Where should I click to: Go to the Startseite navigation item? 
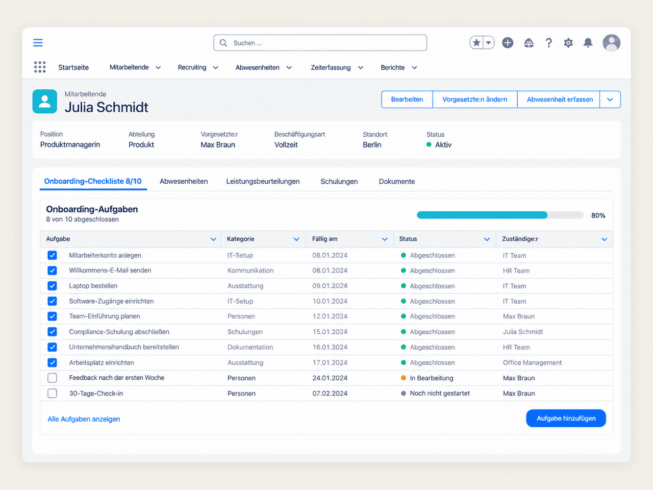pos(73,67)
